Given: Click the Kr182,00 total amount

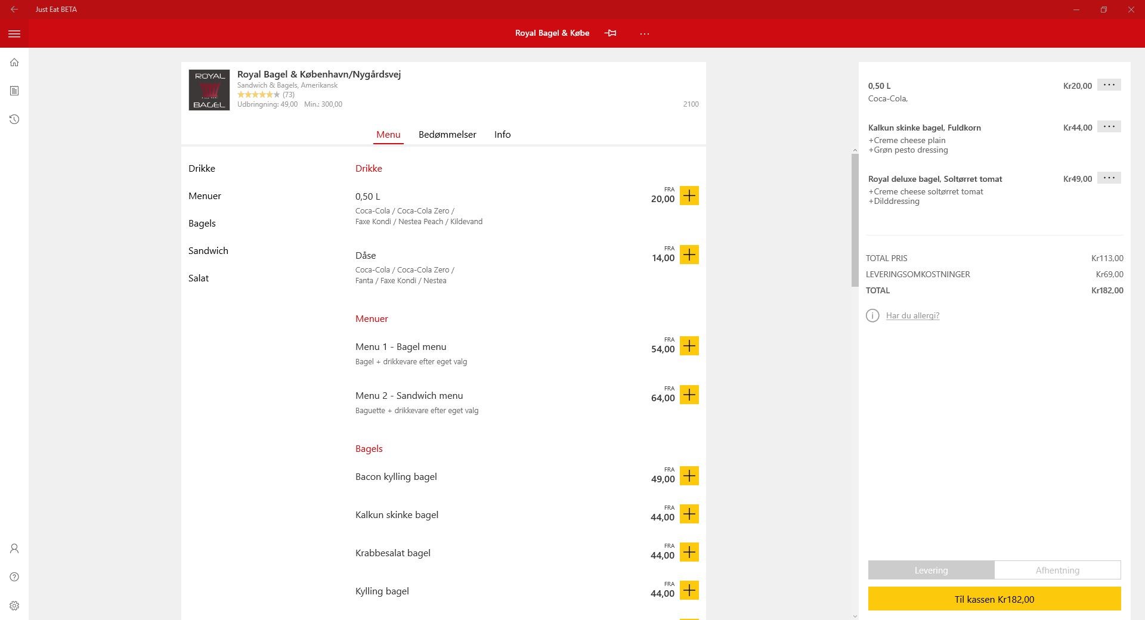Looking at the screenshot, I should [x=1107, y=290].
